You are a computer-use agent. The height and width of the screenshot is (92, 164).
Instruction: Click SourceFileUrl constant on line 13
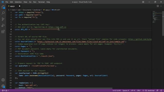(27, 42)
